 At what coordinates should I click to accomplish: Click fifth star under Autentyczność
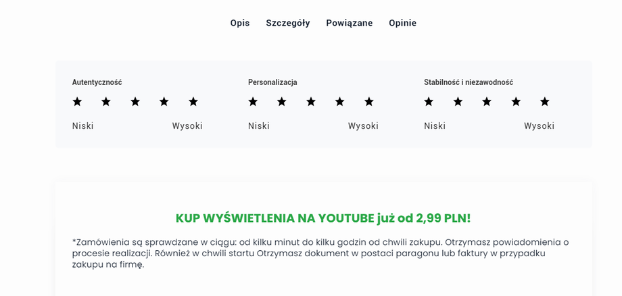pos(193,102)
